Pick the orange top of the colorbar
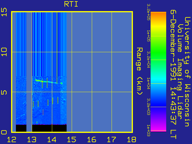 158,15
